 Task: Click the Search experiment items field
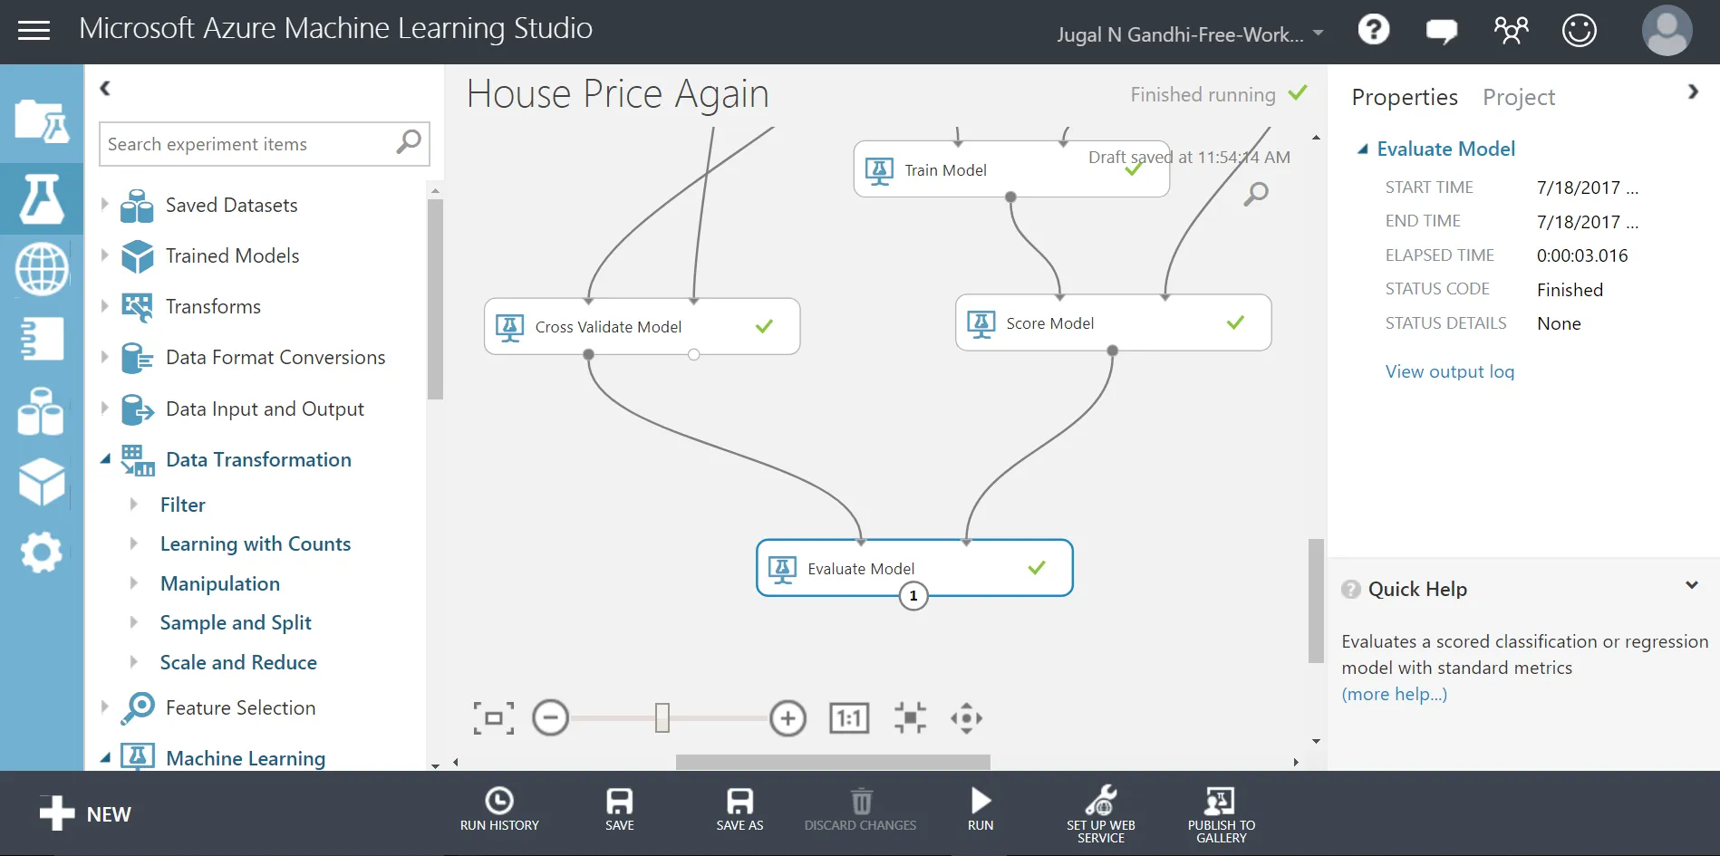(x=265, y=144)
